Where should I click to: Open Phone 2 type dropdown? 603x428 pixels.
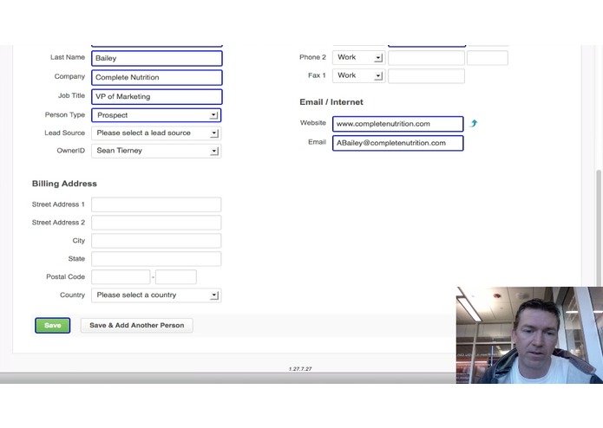[x=358, y=57]
